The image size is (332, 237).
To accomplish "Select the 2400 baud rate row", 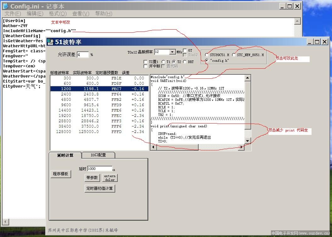I will [99, 94].
